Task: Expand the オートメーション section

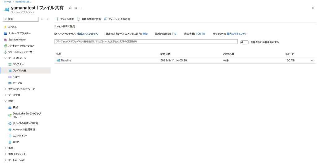Action: coord(5,160)
